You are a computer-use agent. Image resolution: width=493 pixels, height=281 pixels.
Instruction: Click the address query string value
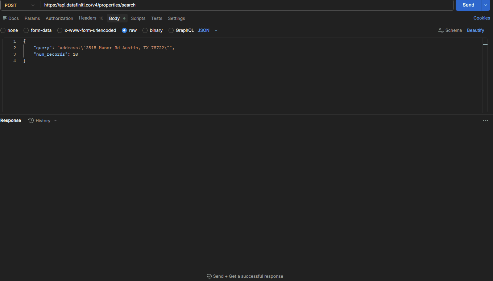pyautogui.click(x=115, y=48)
